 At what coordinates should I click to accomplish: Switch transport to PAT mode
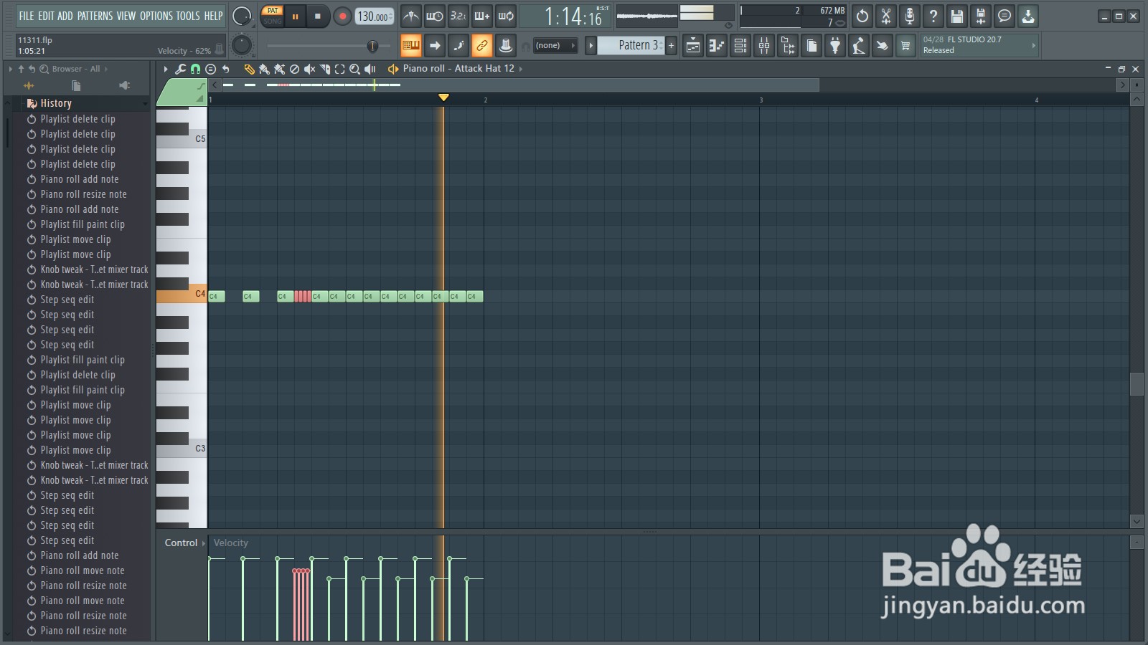pos(273,11)
